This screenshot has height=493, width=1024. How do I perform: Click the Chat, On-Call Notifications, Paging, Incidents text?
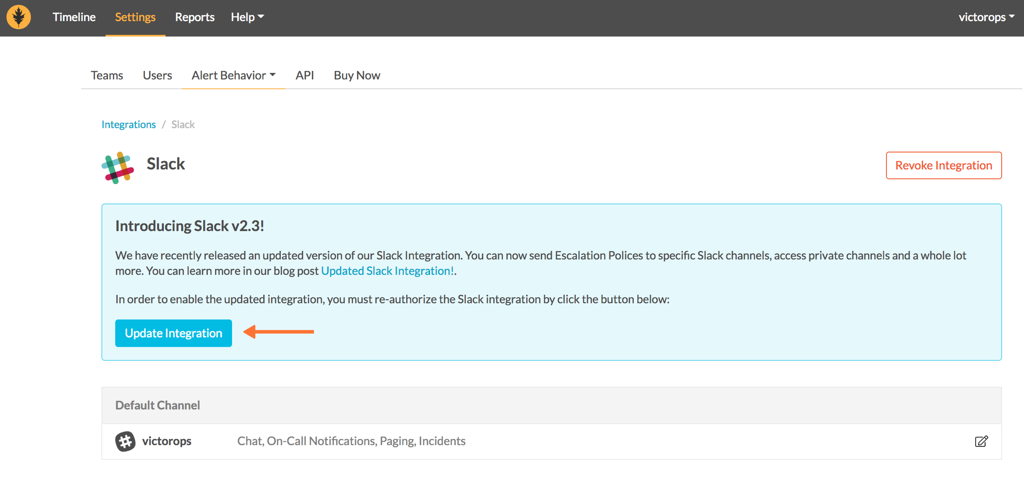coord(351,441)
